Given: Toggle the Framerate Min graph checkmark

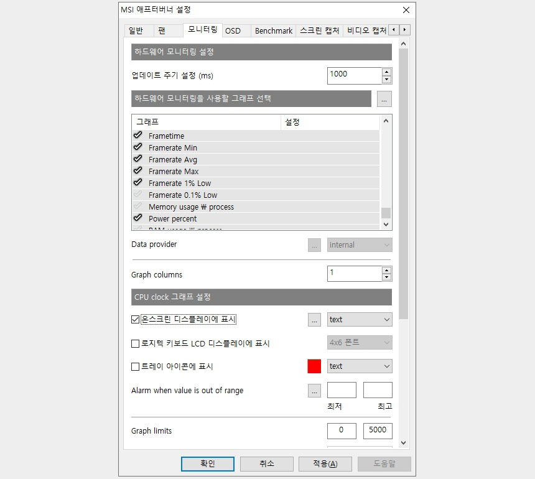Looking at the screenshot, I should point(138,147).
